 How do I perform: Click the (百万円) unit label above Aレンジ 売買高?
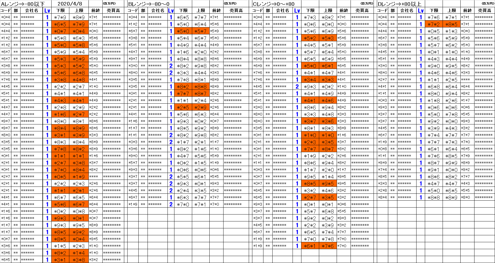coord(109,4)
